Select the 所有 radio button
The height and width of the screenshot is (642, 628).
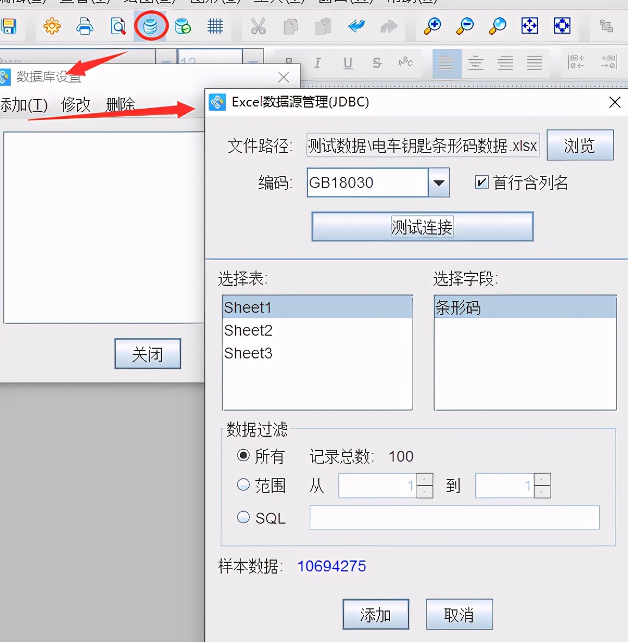pos(243,455)
